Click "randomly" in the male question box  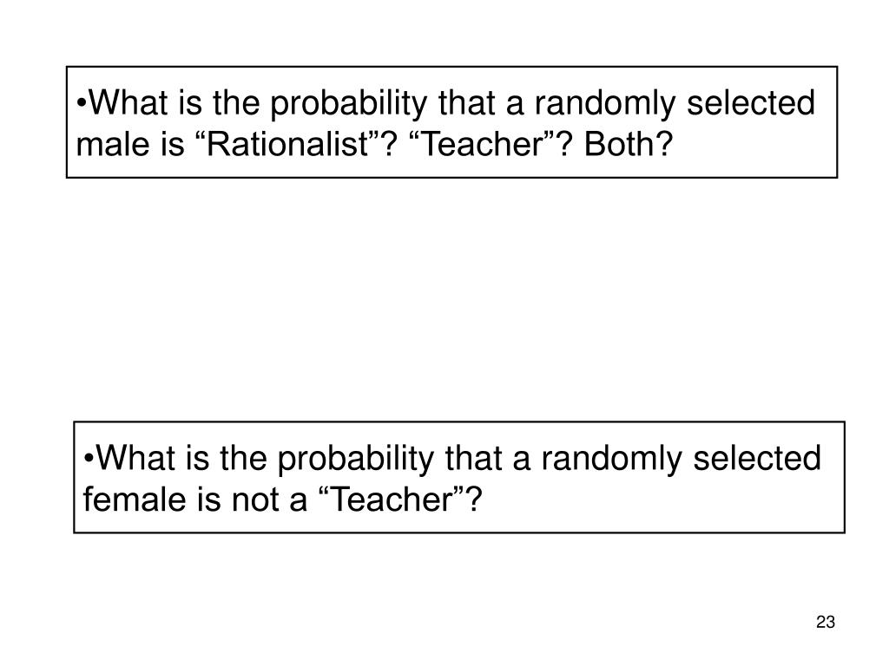(x=605, y=104)
